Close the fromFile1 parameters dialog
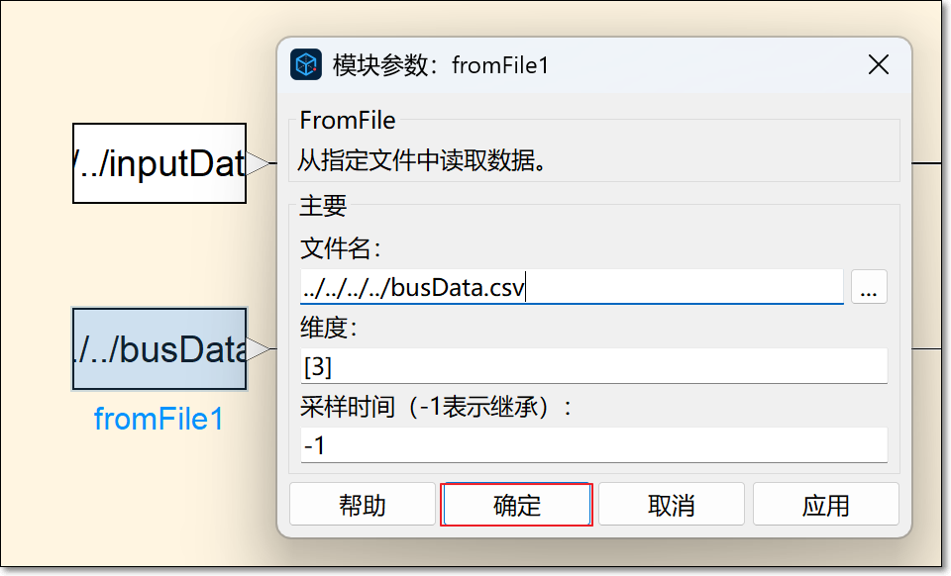Image resolution: width=951 pixels, height=576 pixels. coord(878,65)
